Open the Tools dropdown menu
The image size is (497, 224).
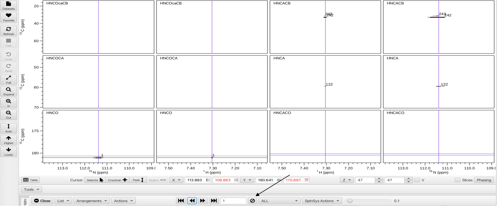pyautogui.click(x=31, y=189)
